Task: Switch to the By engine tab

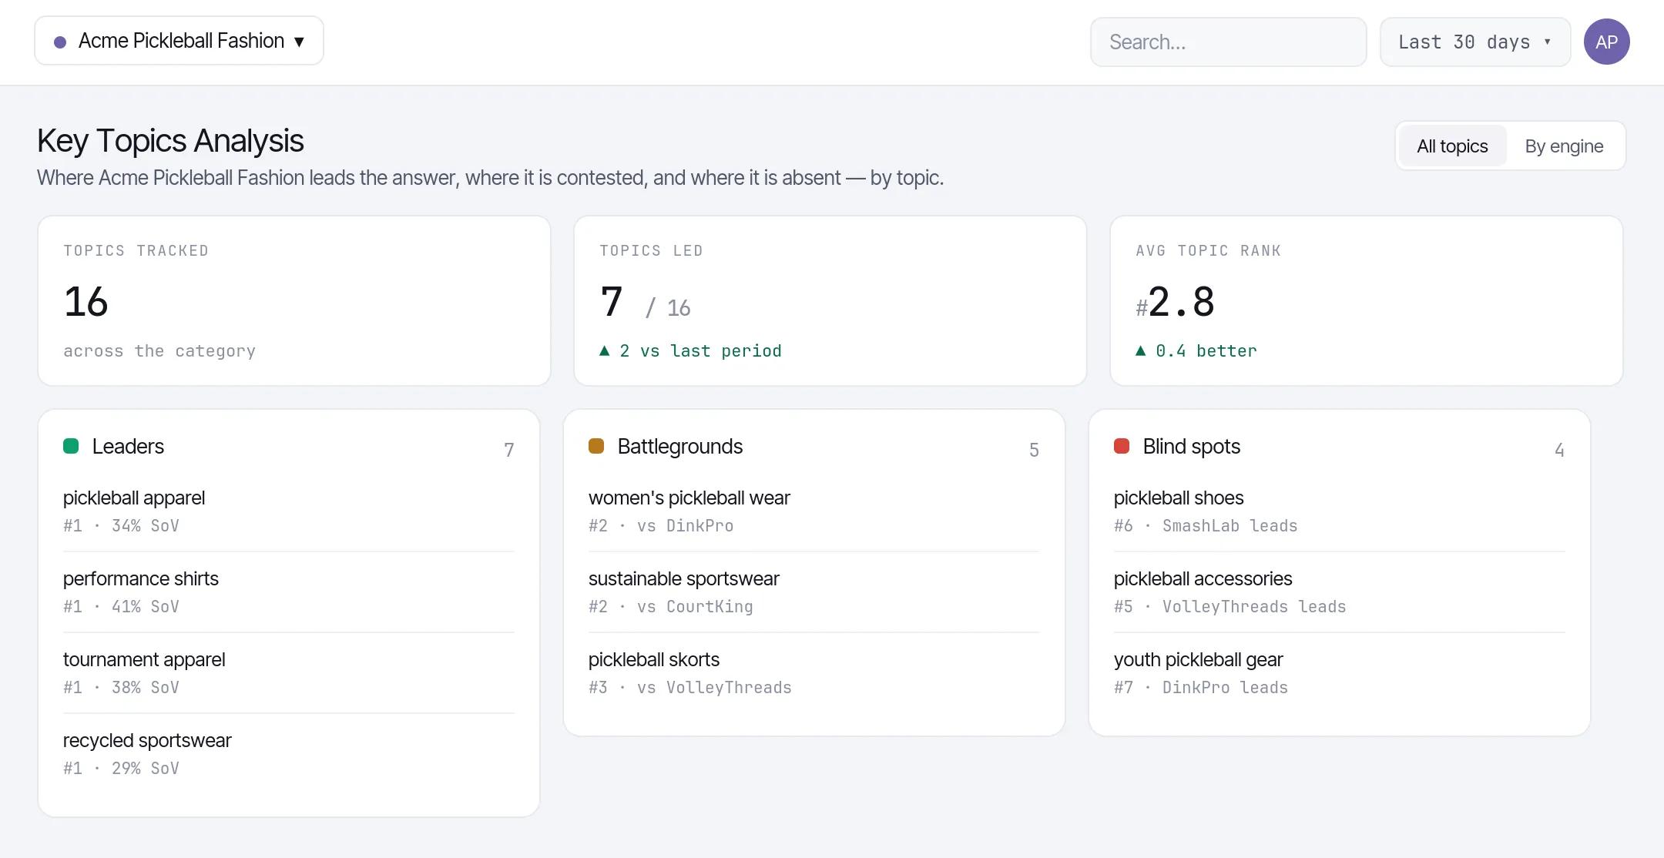Action: [x=1564, y=146]
